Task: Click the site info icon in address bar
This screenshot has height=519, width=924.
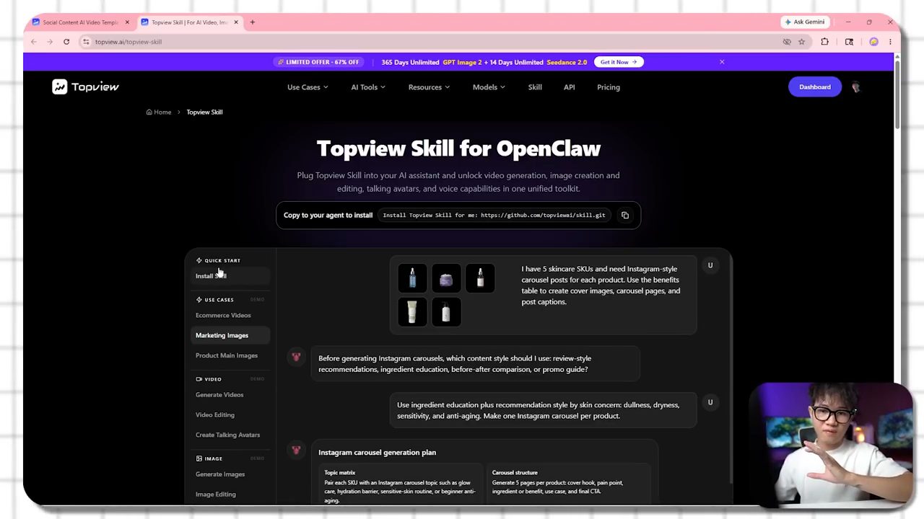Action: pyautogui.click(x=87, y=42)
